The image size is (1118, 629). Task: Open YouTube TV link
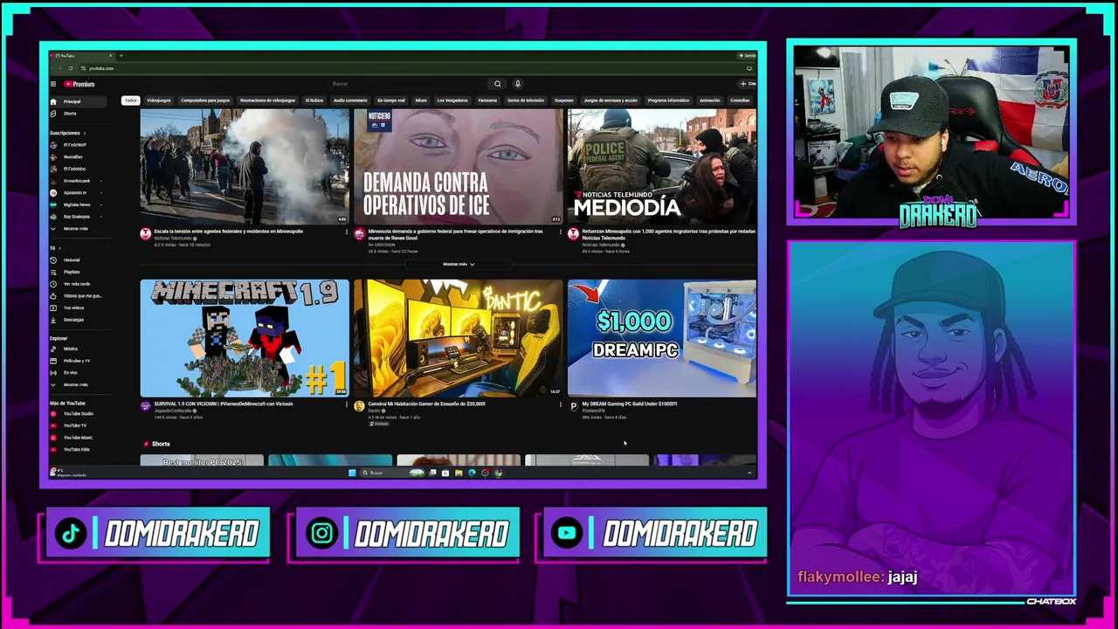tap(78, 425)
